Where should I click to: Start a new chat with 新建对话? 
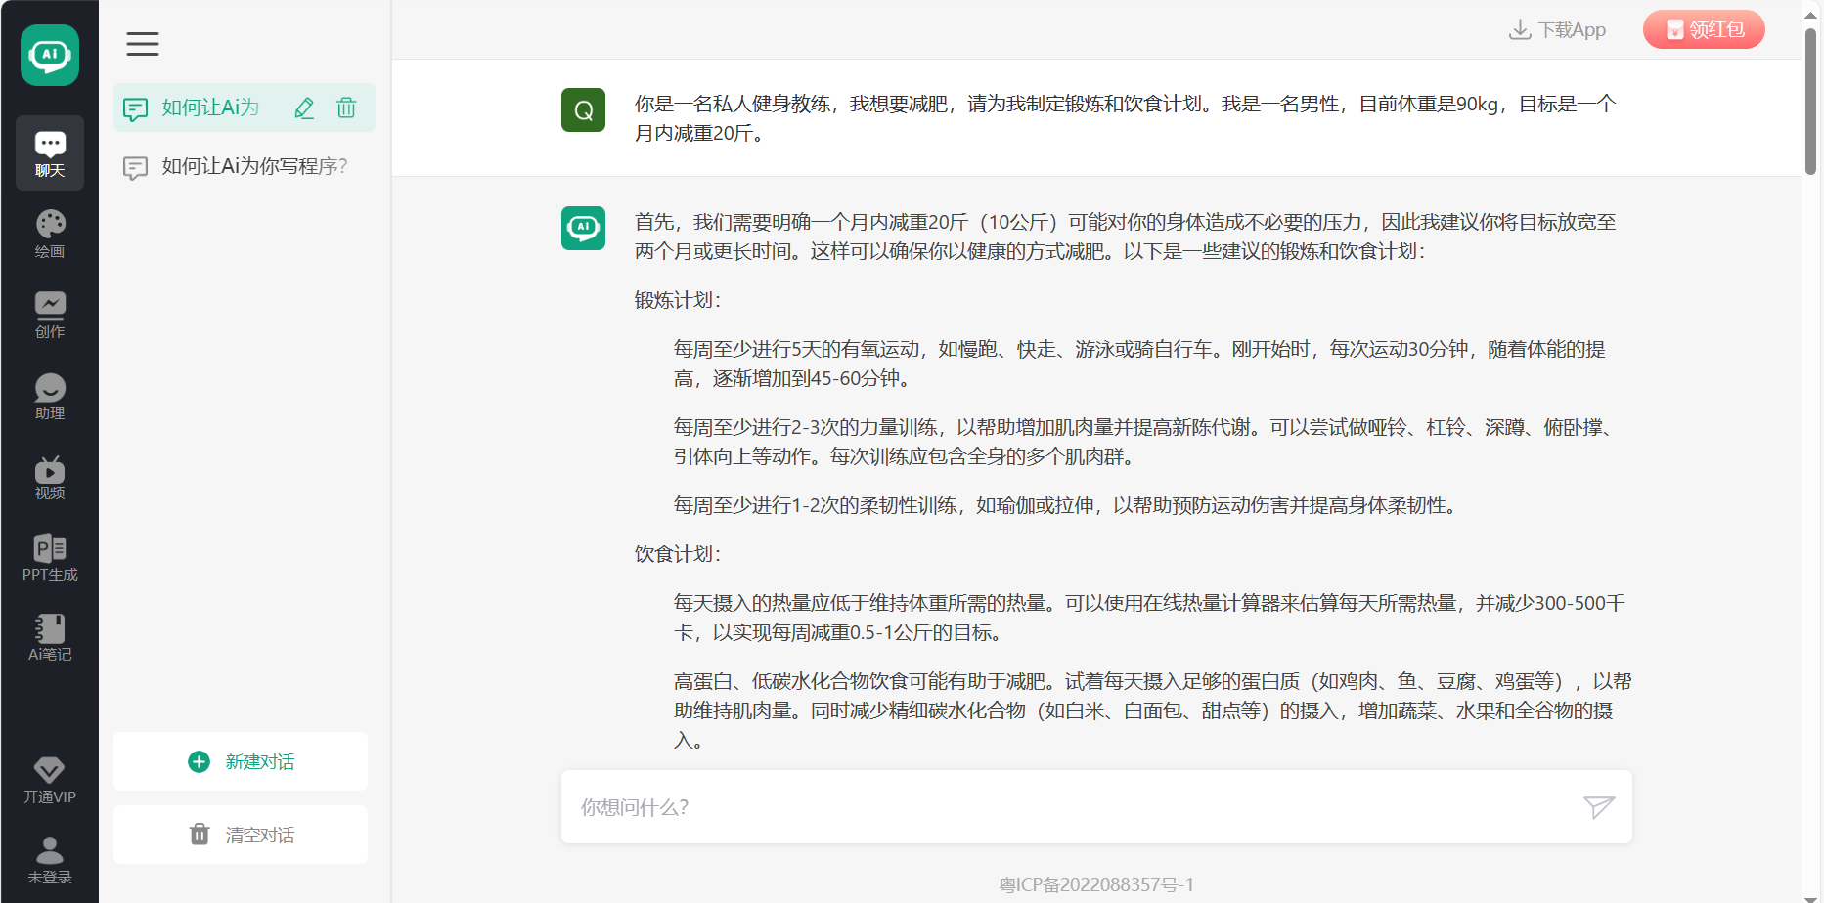[x=241, y=761]
